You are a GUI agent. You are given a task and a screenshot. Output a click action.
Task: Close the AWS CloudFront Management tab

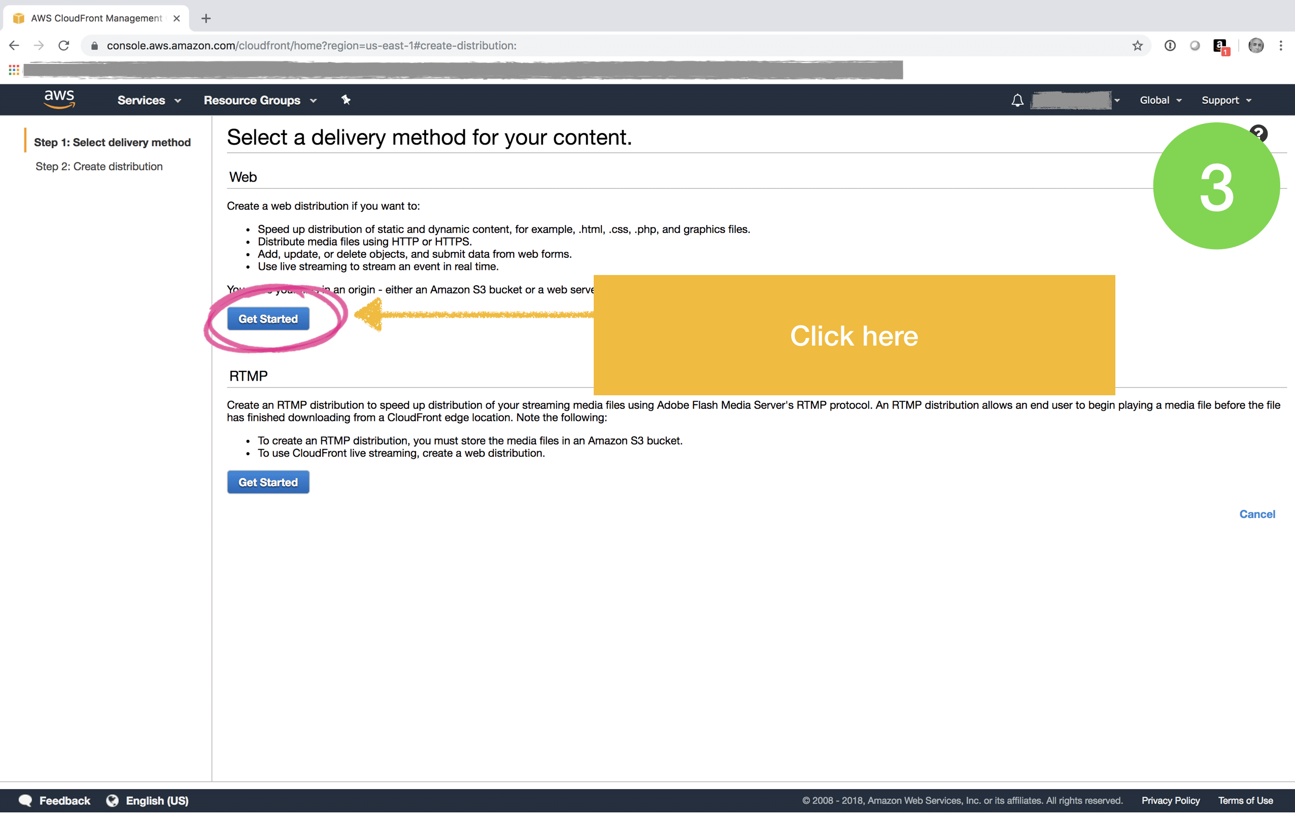pyautogui.click(x=177, y=18)
